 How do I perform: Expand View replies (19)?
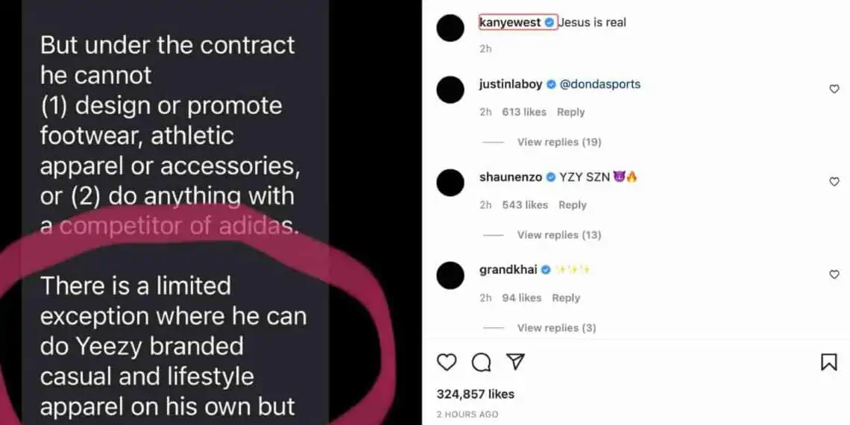click(x=559, y=142)
